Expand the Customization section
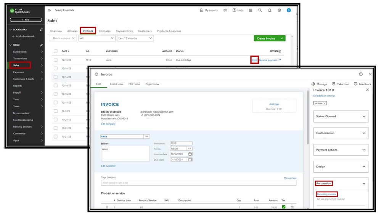Image resolution: width=381 pixels, height=214 pixels. (341, 133)
